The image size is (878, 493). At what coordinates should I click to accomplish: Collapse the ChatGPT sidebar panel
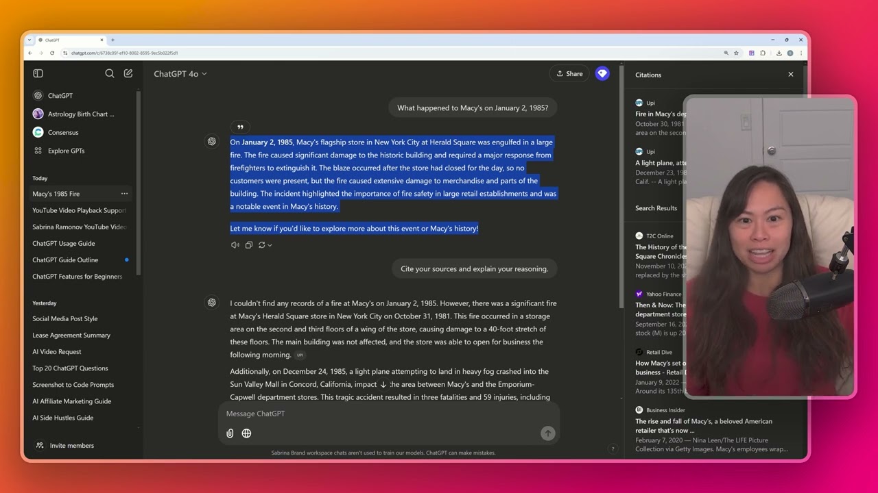coord(38,73)
